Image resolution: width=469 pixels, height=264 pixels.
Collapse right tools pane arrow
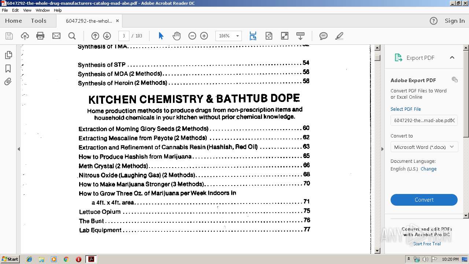point(382,149)
